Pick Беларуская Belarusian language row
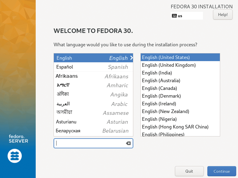Image resolution: width=238 pixels, height=178 pixels. (93, 131)
